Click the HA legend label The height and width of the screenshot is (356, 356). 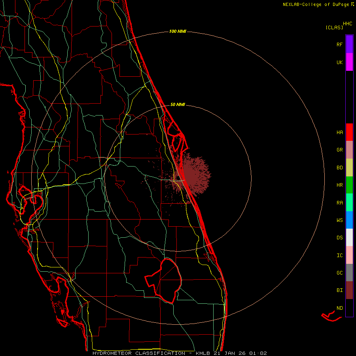(339, 132)
